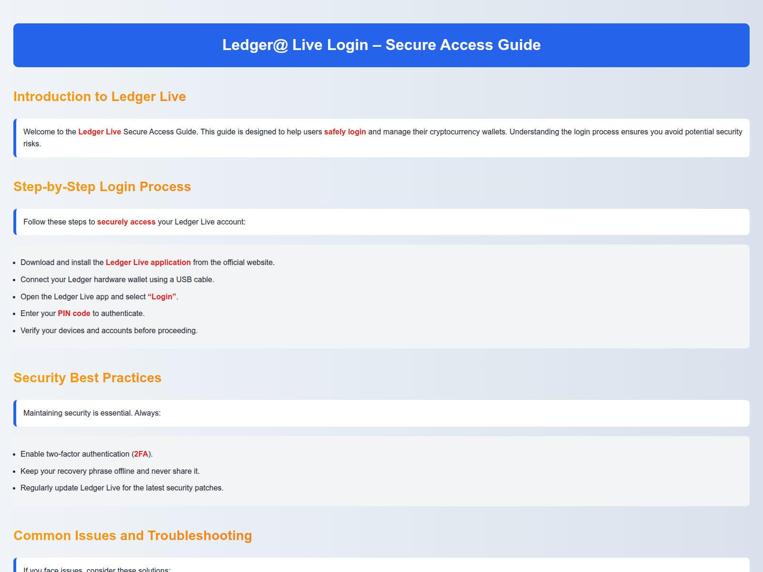The height and width of the screenshot is (572, 763).
Task: Click the 'Ledger@ Live Login – Secure Access Guide' title
Action: click(381, 45)
